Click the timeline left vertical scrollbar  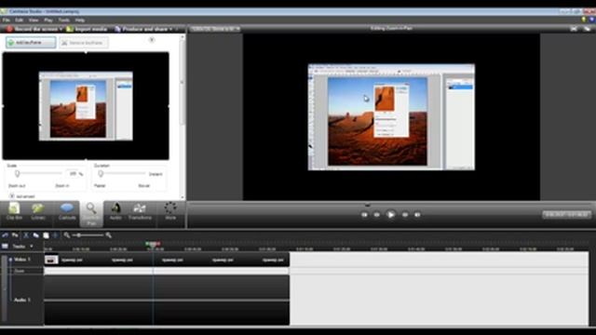(x=4, y=288)
